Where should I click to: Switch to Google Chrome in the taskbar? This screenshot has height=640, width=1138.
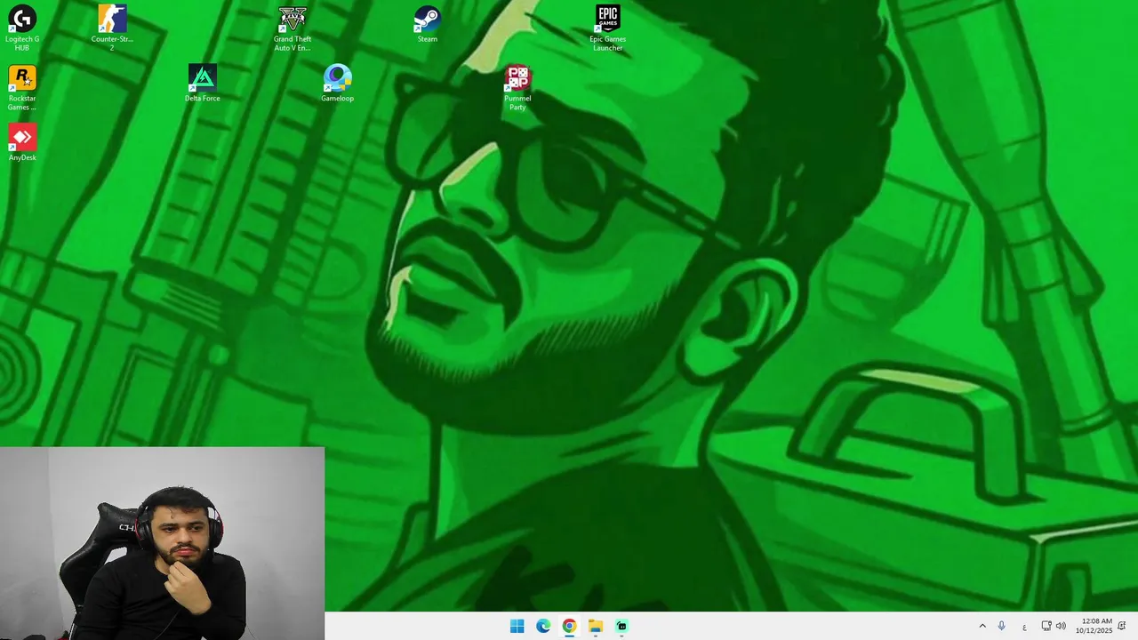pos(569,626)
